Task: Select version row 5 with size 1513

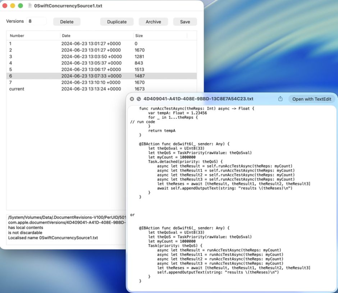Action: tap(101, 69)
